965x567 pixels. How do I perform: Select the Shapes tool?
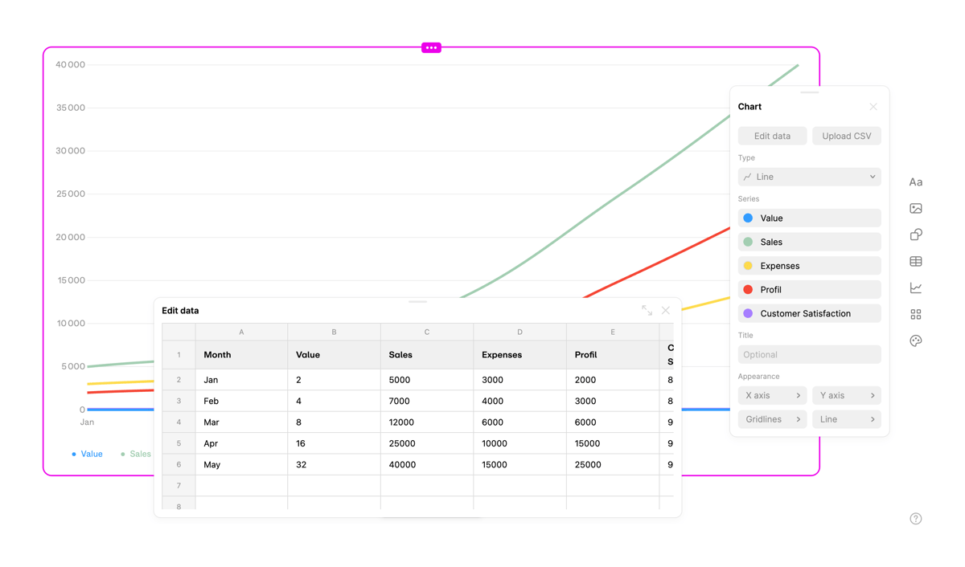(915, 235)
